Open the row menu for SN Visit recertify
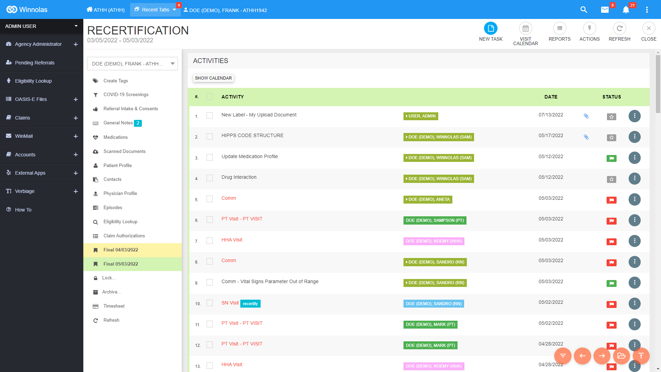 pos(634,303)
